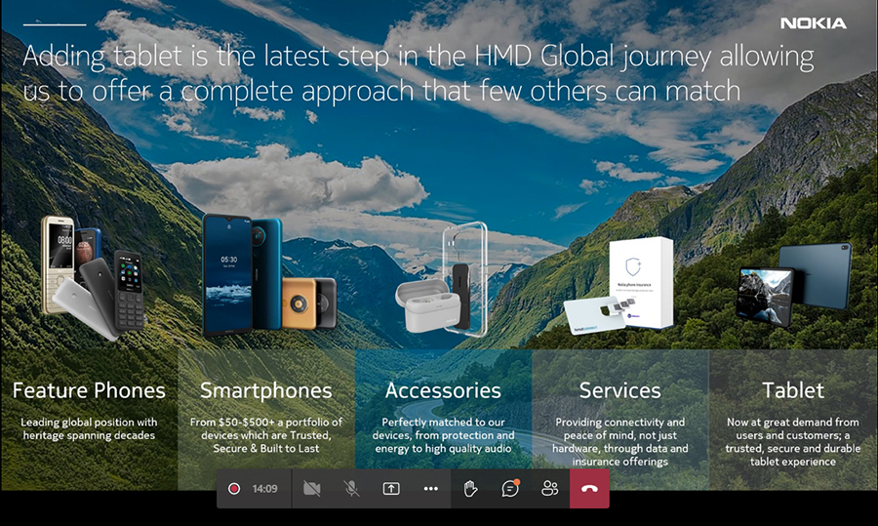
Task: Click text 'Providing connectivity and peace of mind'
Action: pos(619,428)
